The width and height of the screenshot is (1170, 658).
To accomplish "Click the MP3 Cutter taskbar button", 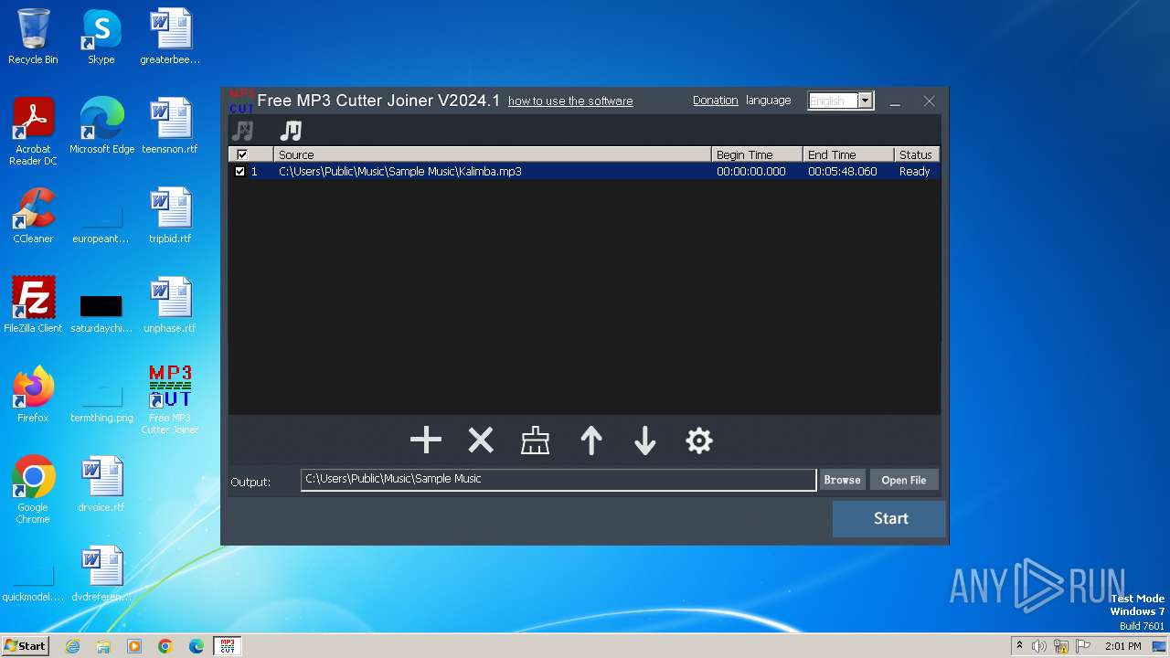I will (x=228, y=646).
